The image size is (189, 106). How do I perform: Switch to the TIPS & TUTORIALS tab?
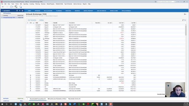(x=126, y=11)
